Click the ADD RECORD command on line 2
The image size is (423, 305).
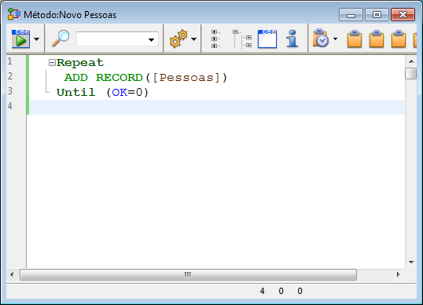103,78
